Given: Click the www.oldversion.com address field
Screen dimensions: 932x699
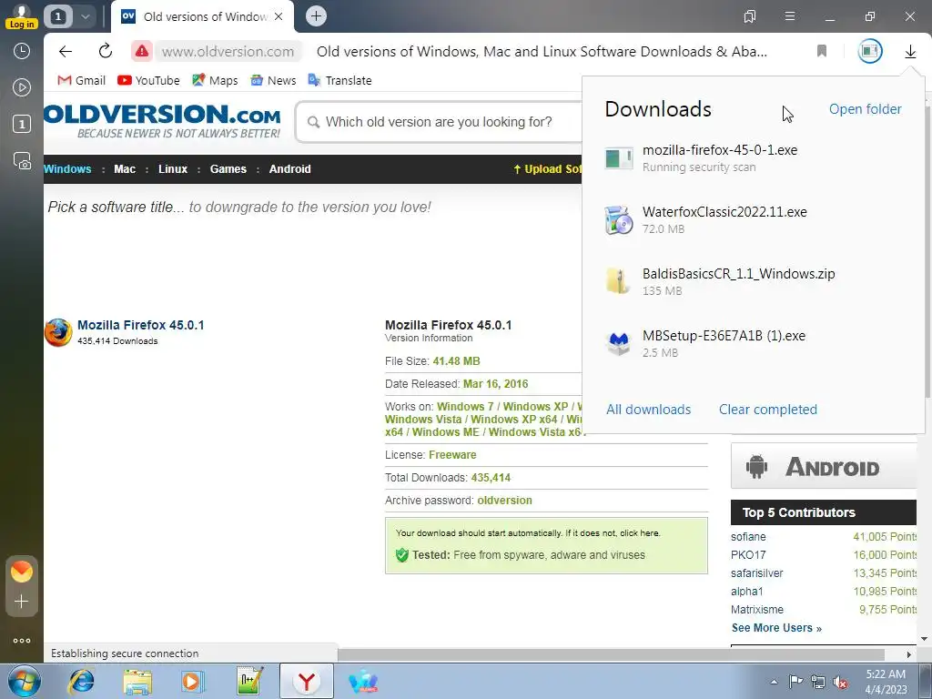Looking at the screenshot, I should click(x=228, y=51).
